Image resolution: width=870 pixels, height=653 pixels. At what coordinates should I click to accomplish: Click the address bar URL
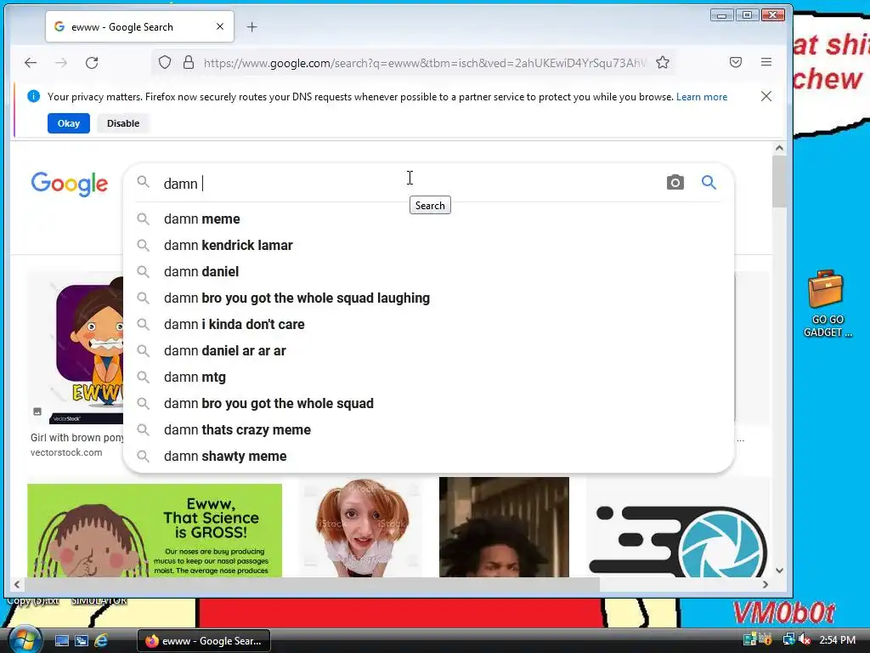pos(425,63)
